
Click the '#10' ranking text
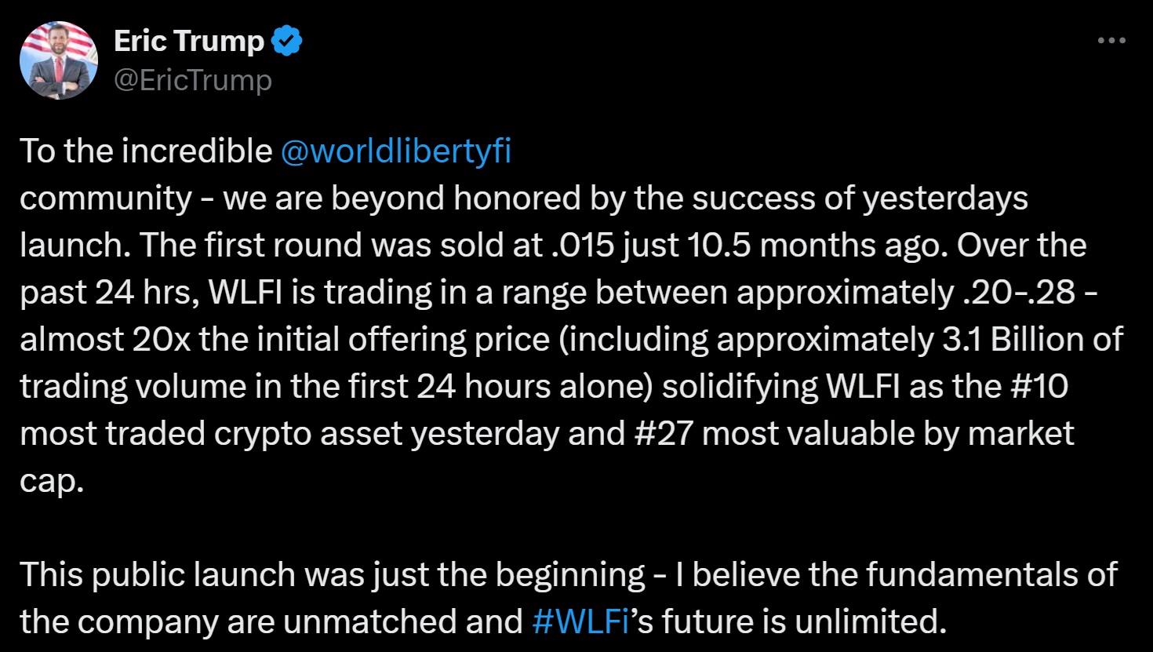[x=1038, y=386]
